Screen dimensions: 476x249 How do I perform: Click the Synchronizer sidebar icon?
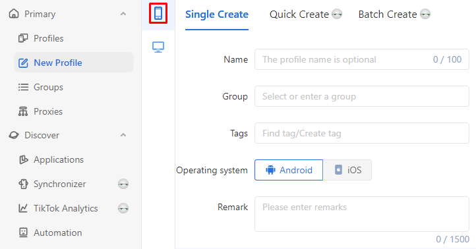tap(23, 184)
